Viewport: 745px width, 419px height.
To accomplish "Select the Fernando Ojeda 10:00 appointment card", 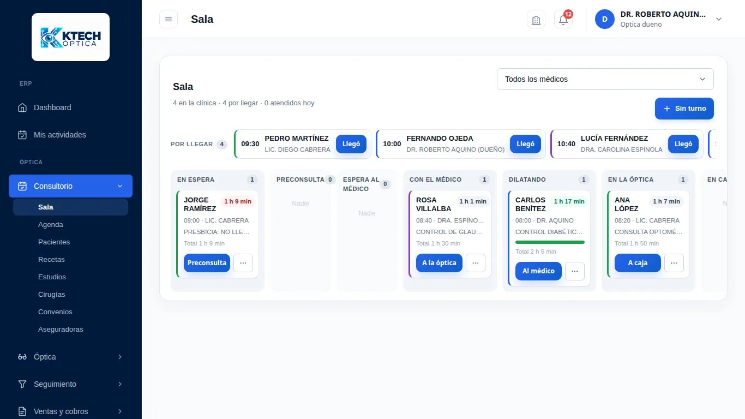I will (461, 144).
